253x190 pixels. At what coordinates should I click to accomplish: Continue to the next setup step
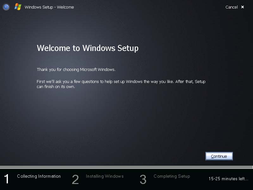219,156
